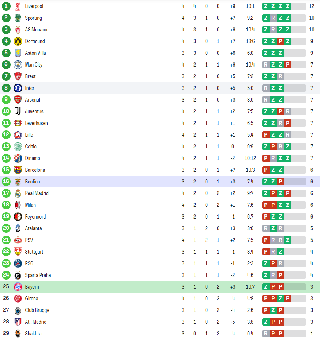Click the Bayern club logo

pos(18,287)
